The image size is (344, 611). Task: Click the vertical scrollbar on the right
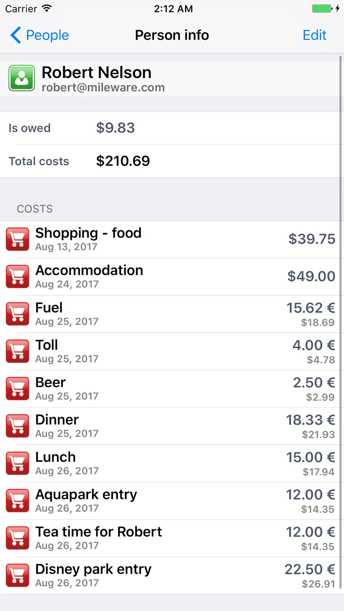[x=340, y=323]
